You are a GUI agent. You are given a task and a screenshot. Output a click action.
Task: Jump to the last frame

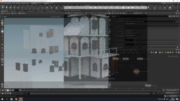point(13,90)
